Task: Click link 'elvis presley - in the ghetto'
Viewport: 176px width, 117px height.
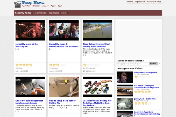Action: [145, 73]
